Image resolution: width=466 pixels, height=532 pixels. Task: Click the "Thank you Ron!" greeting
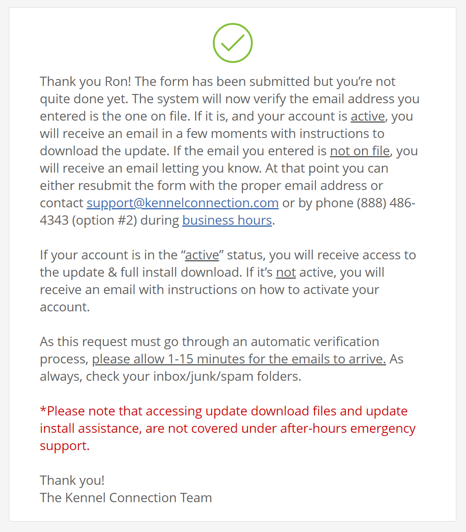point(85,81)
